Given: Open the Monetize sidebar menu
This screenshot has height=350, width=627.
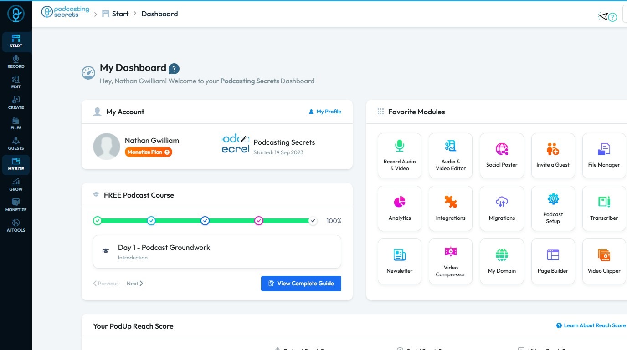Looking at the screenshot, I should coord(16,205).
